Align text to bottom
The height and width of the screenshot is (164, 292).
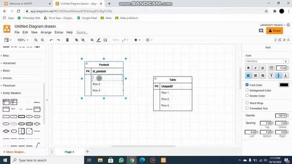pos(286,76)
